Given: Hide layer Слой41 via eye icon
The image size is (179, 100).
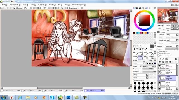Looking at the screenshot, I should click(159, 88).
